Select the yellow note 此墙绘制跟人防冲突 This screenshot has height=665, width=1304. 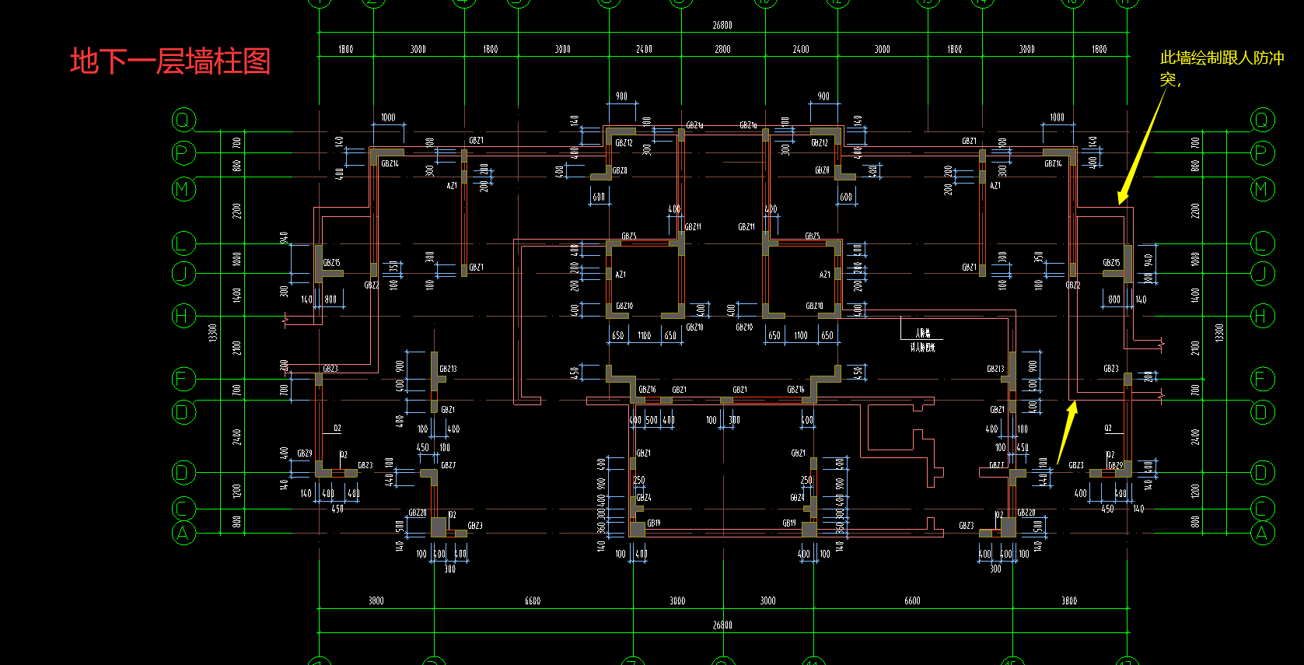coord(1222,68)
